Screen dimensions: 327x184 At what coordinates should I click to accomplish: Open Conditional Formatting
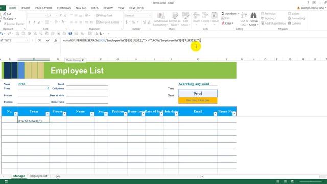point(160,19)
